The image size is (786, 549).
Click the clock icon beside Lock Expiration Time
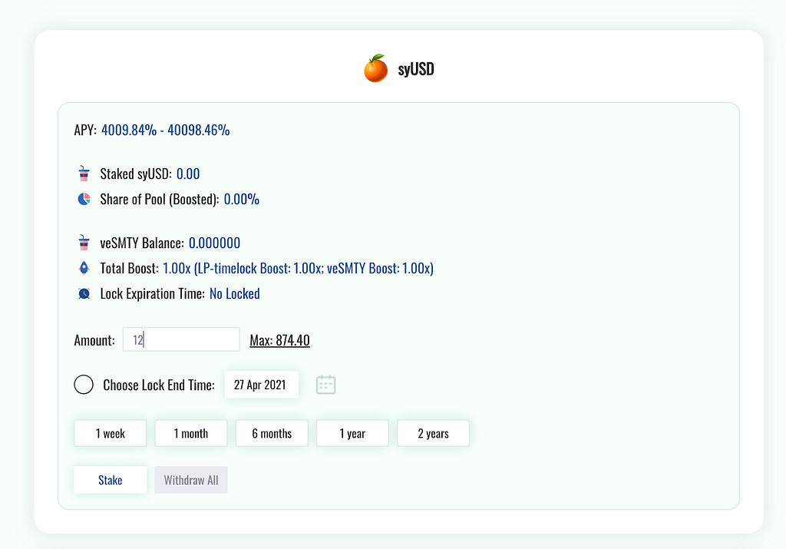[x=84, y=293]
